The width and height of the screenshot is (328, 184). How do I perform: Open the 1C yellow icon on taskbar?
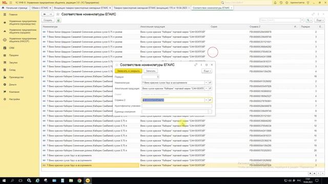pos(88,180)
